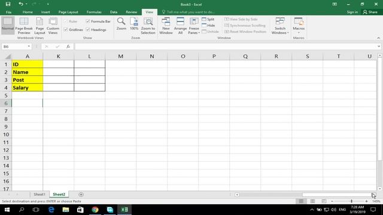The width and height of the screenshot is (383, 215).
Task: Undo the last action
Action: [21, 4]
